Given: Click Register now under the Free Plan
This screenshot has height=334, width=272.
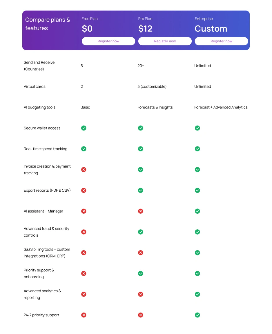Looking at the screenshot, I should tap(108, 41).
